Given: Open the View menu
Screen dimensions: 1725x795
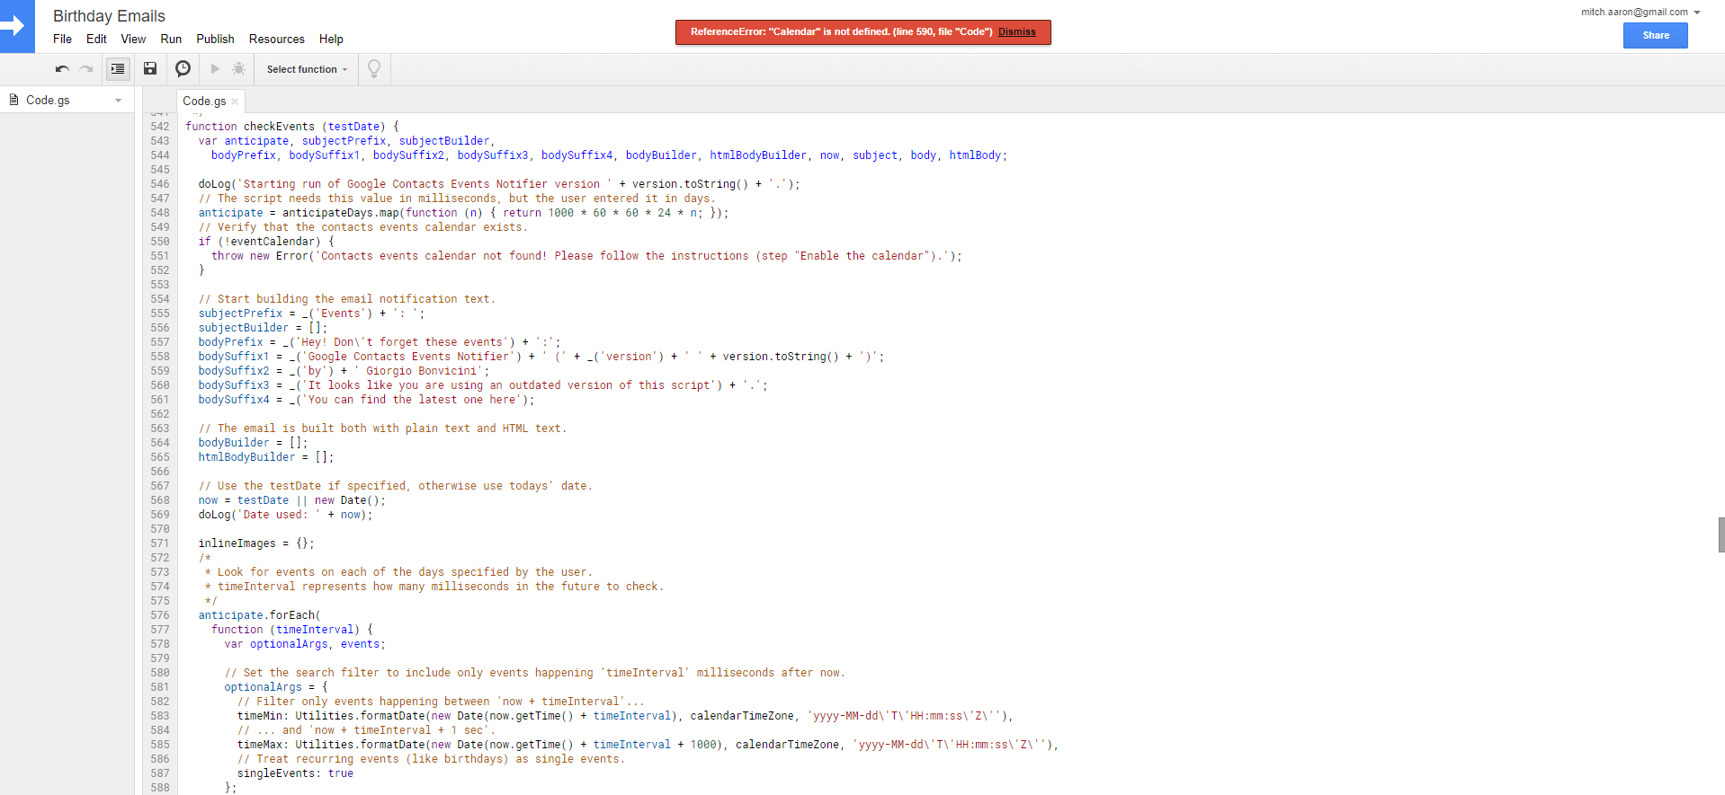Looking at the screenshot, I should pyautogui.click(x=133, y=39).
